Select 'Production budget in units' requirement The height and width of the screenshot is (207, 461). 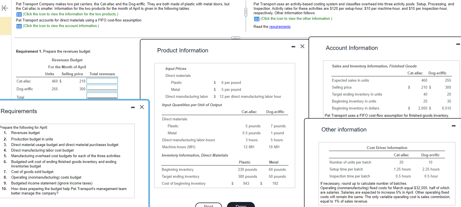point(32,139)
